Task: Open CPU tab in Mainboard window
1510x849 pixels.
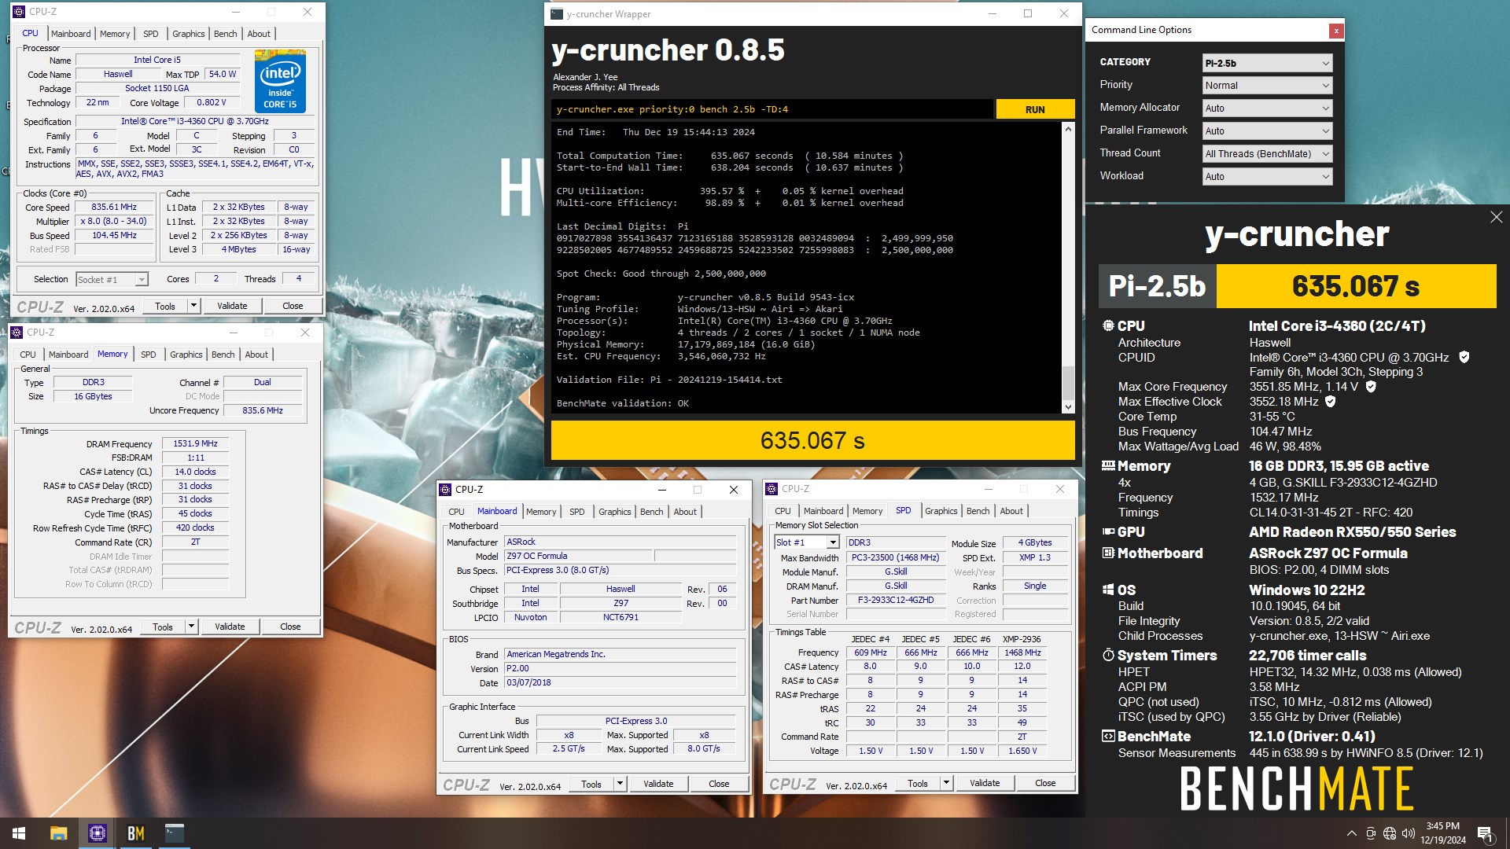Action: (456, 512)
